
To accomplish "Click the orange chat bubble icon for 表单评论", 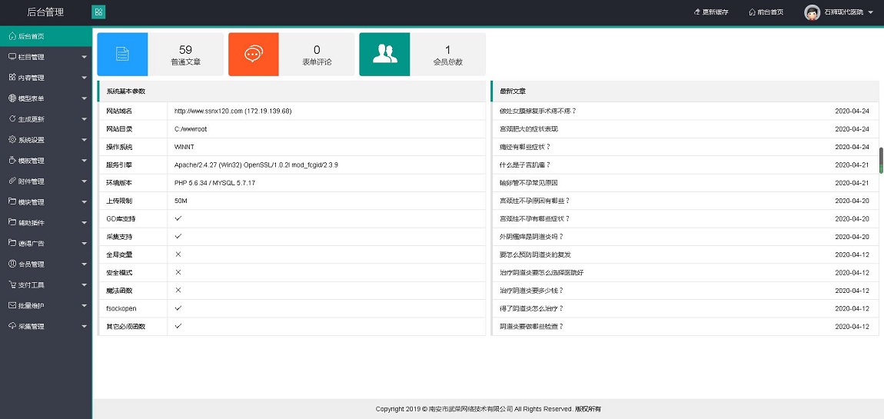I will point(253,54).
